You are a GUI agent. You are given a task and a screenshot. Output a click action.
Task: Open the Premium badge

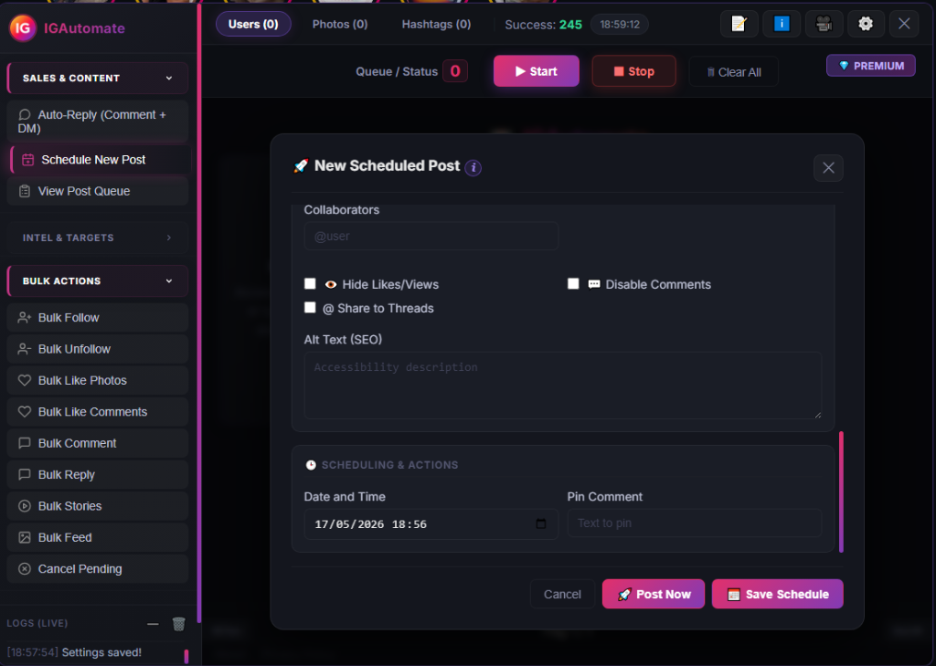871,66
